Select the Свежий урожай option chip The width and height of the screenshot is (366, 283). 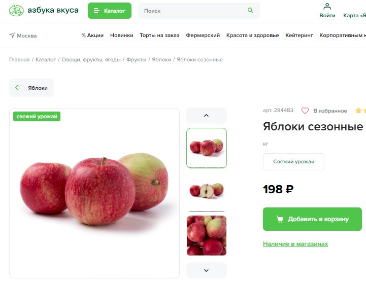tap(293, 162)
